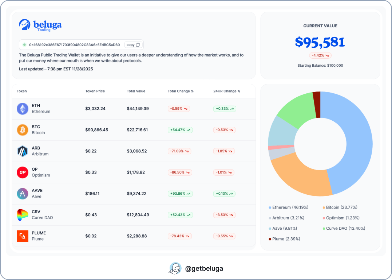392x280 pixels.
Task: Click the Arbitrum token icon
Action: [23, 151]
